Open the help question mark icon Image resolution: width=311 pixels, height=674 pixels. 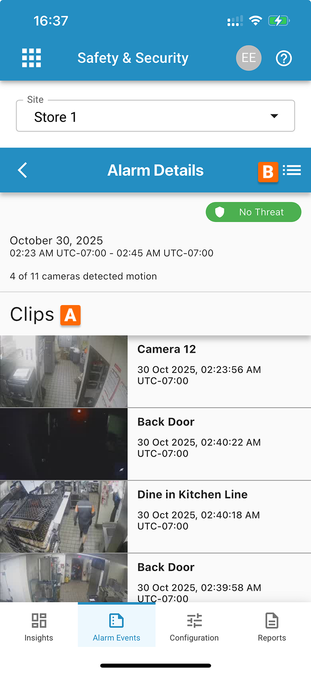point(284,58)
